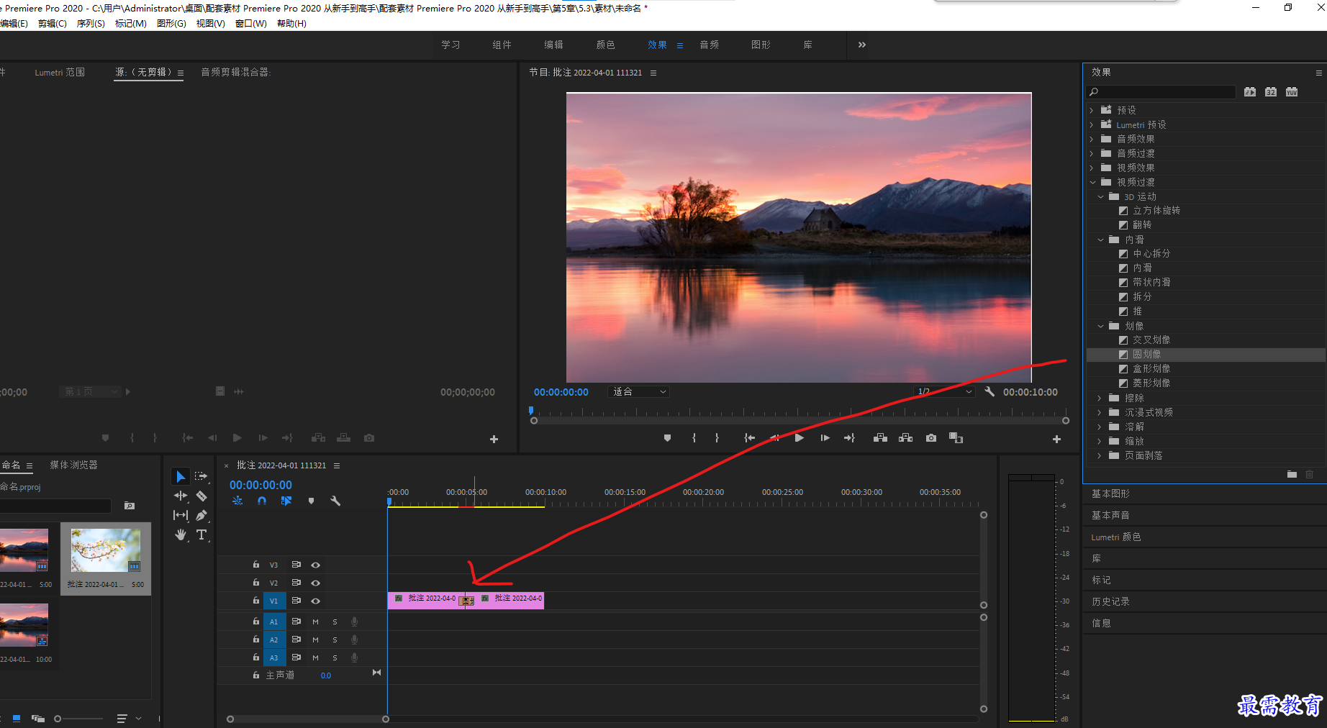
Task: Open the 基本图形 panel
Action: [1110, 493]
